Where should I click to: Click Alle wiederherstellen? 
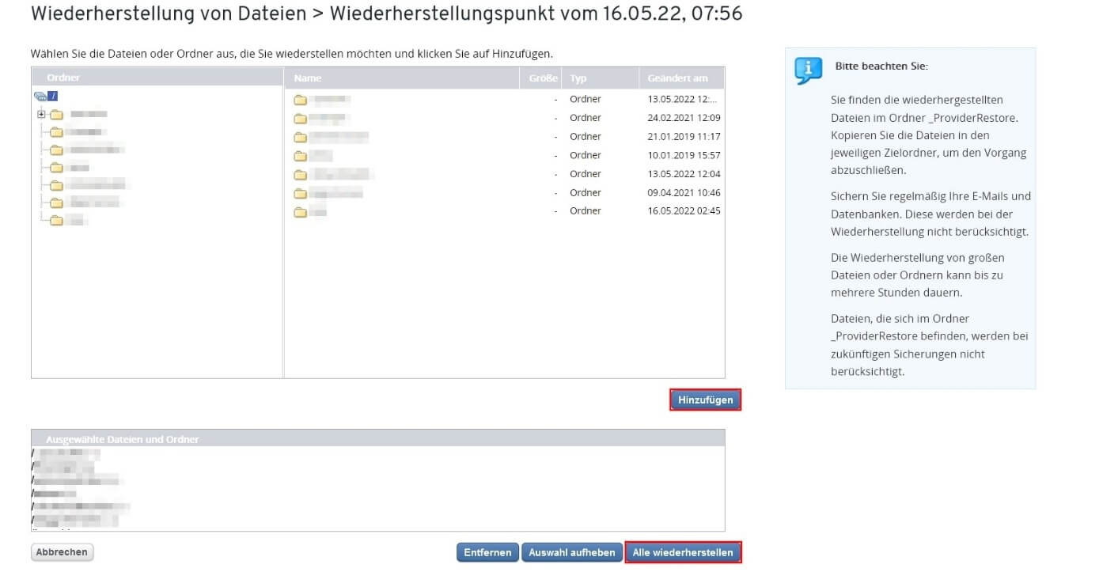(x=683, y=552)
